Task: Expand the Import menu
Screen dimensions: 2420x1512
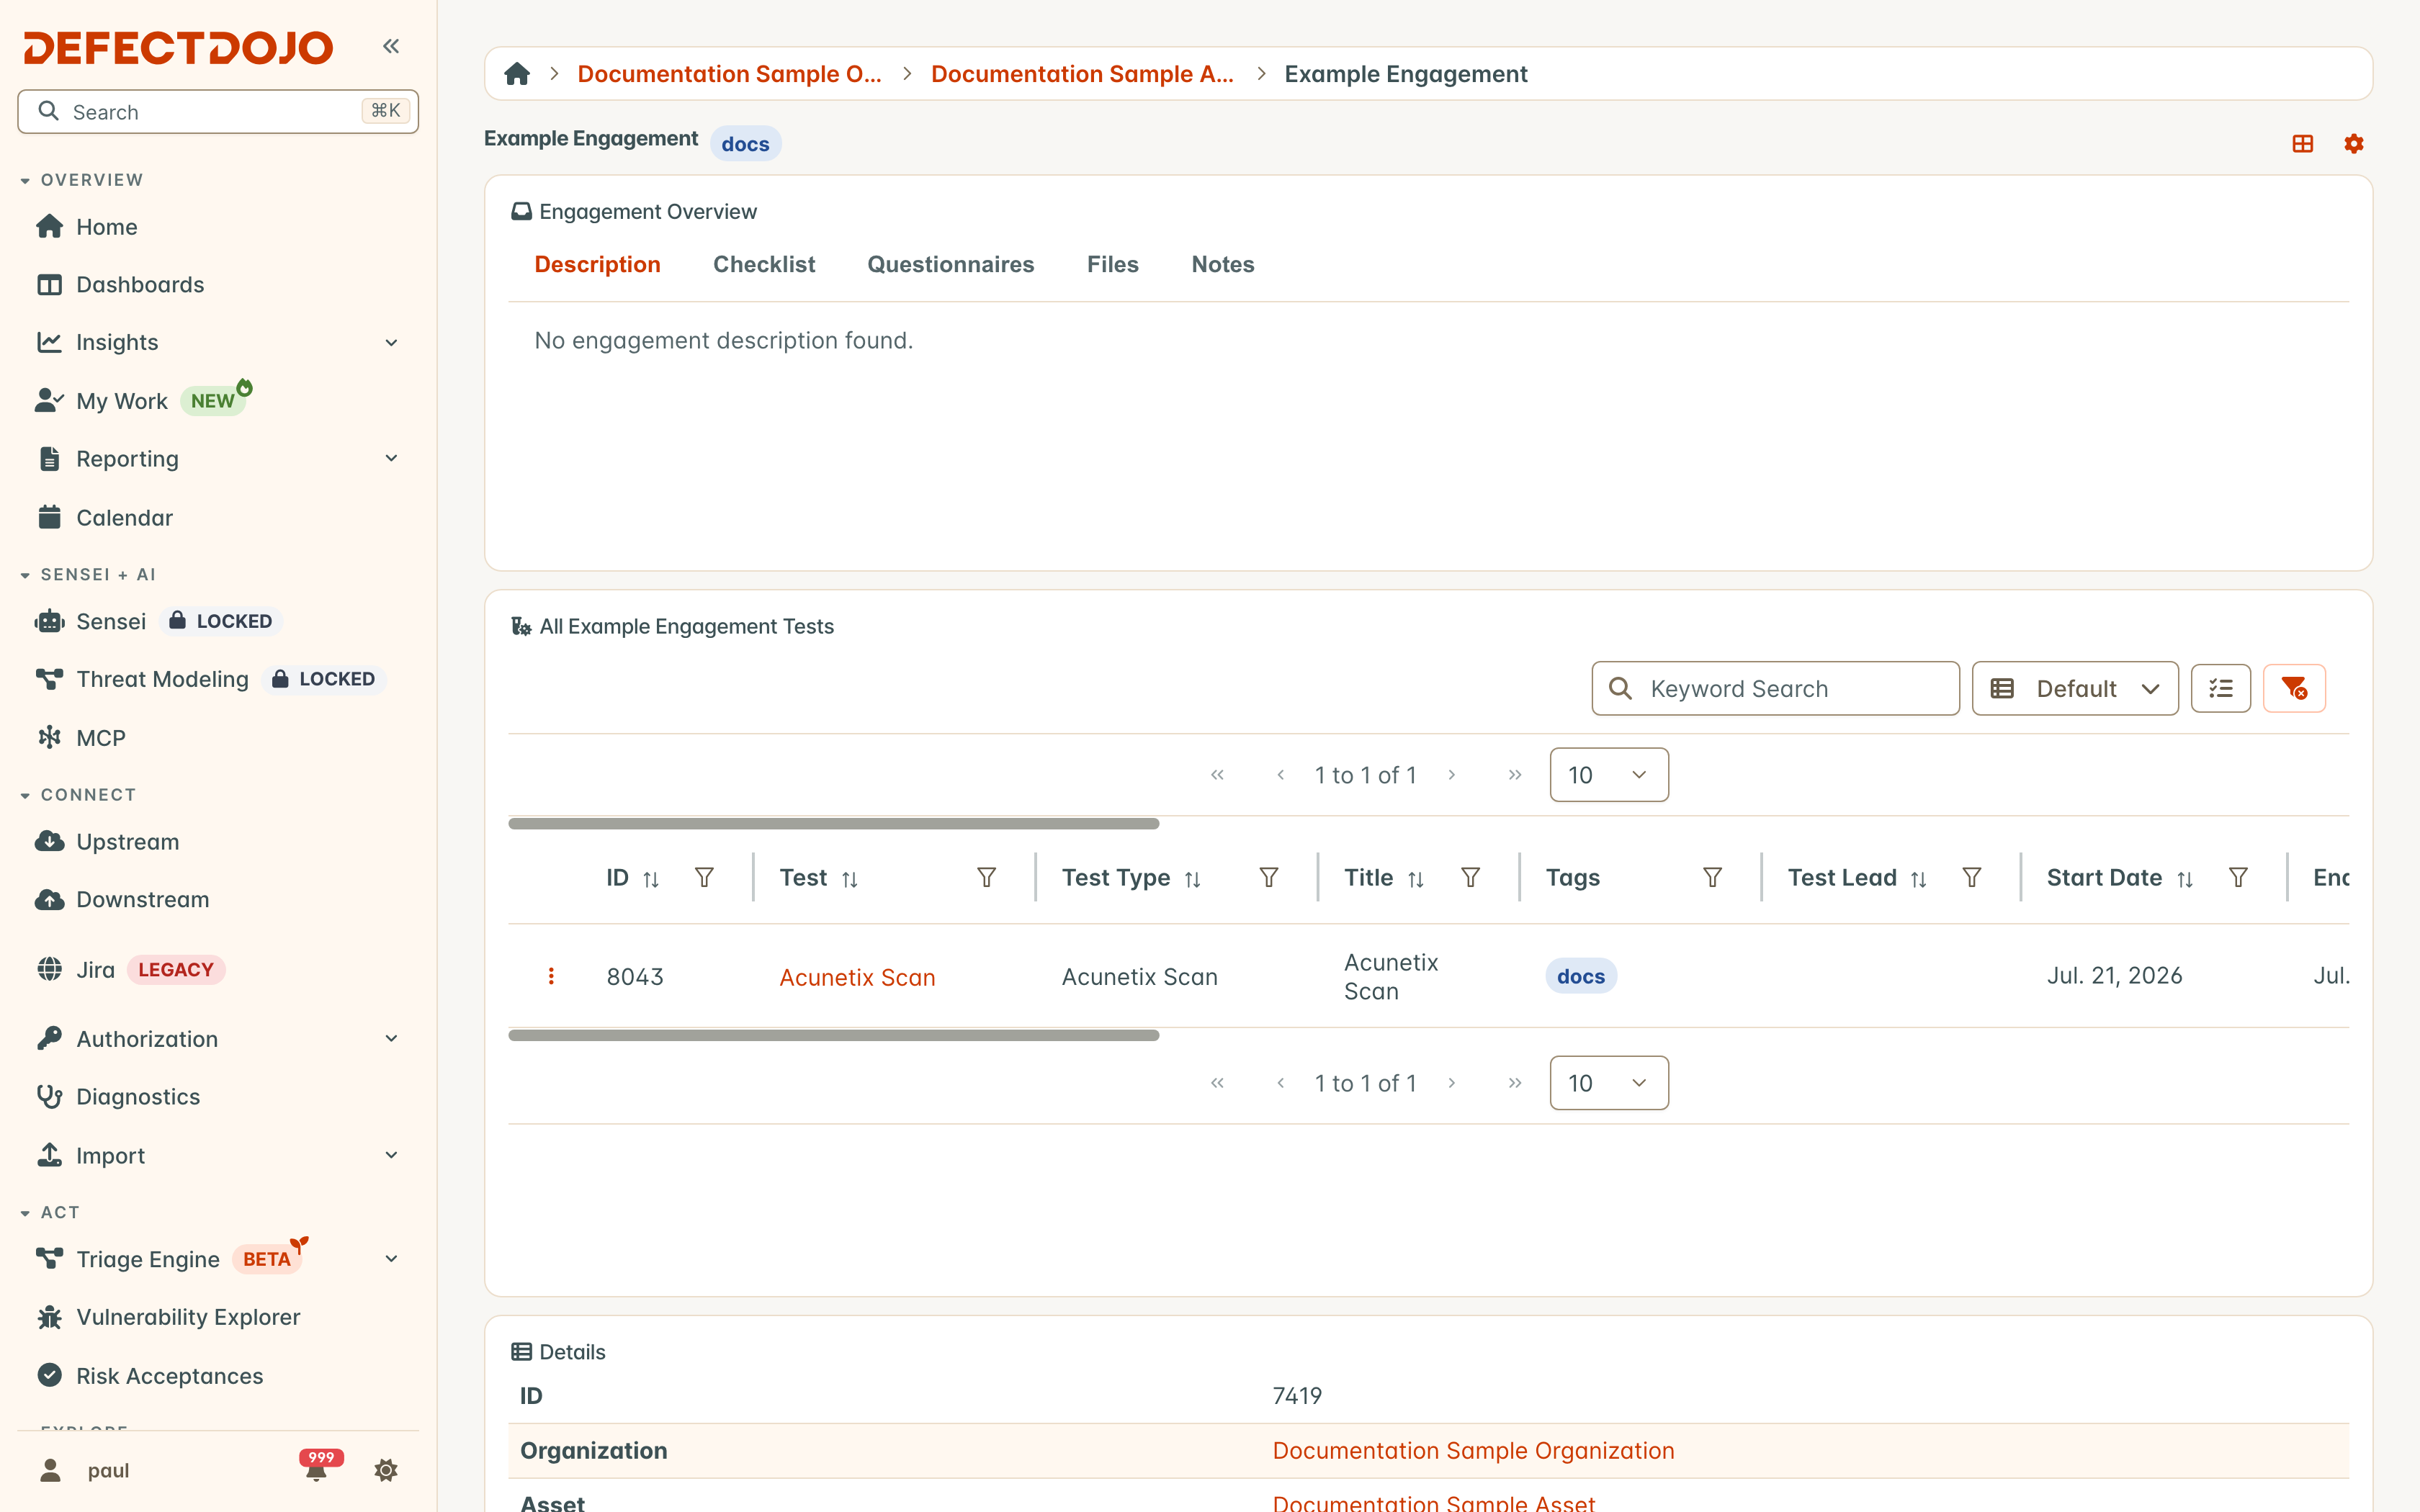Action: point(391,1155)
